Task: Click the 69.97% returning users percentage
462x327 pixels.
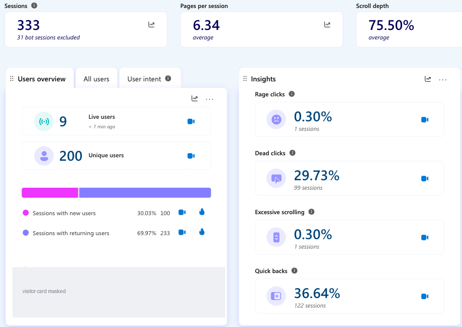Action: pyautogui.click(x=147, y=233)
